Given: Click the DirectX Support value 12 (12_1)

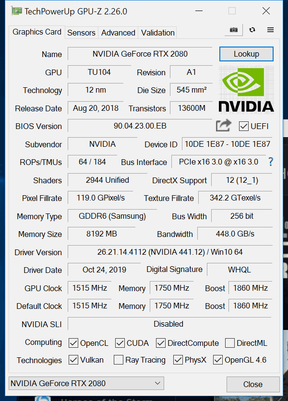Looking at the screenshot, I should coord(242,180).
